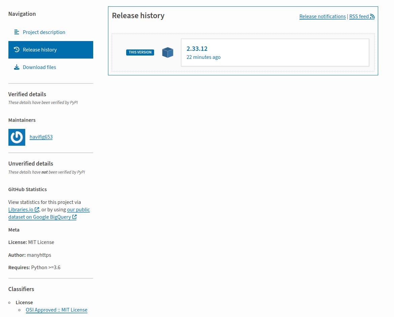Click the Download files arrow icon
Viewport: 394px width, 317px height.
click(x=16, y=67)
